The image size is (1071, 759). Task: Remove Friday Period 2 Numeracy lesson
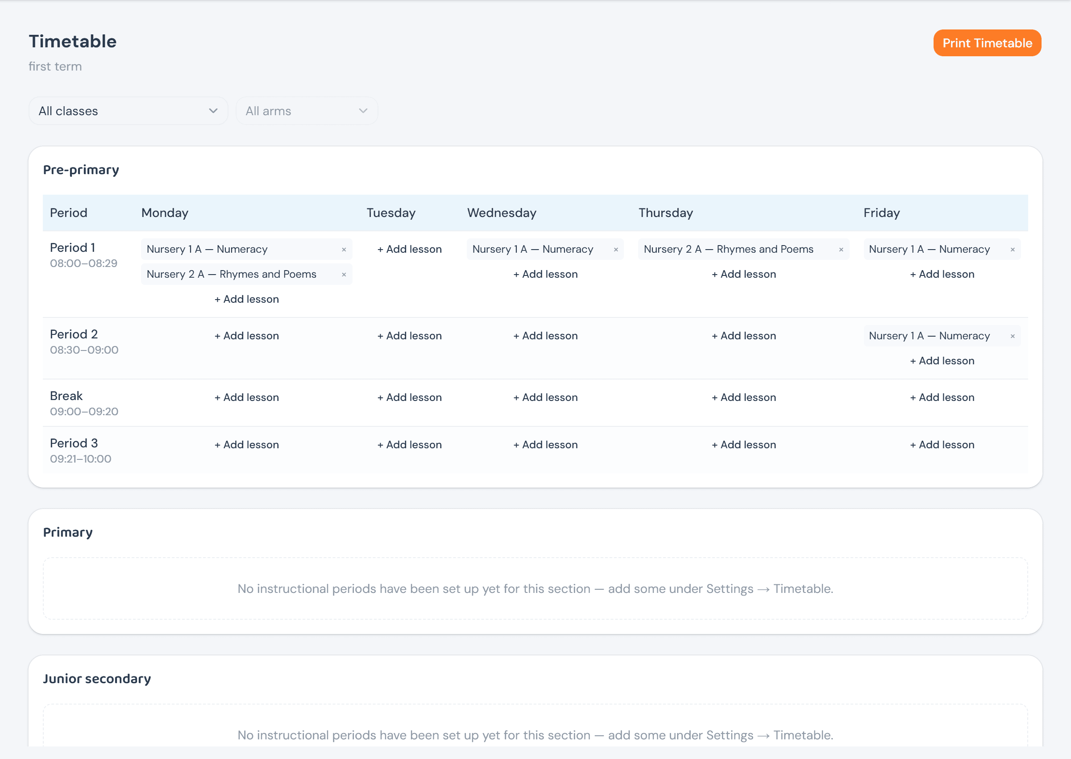coord(1012,336)
